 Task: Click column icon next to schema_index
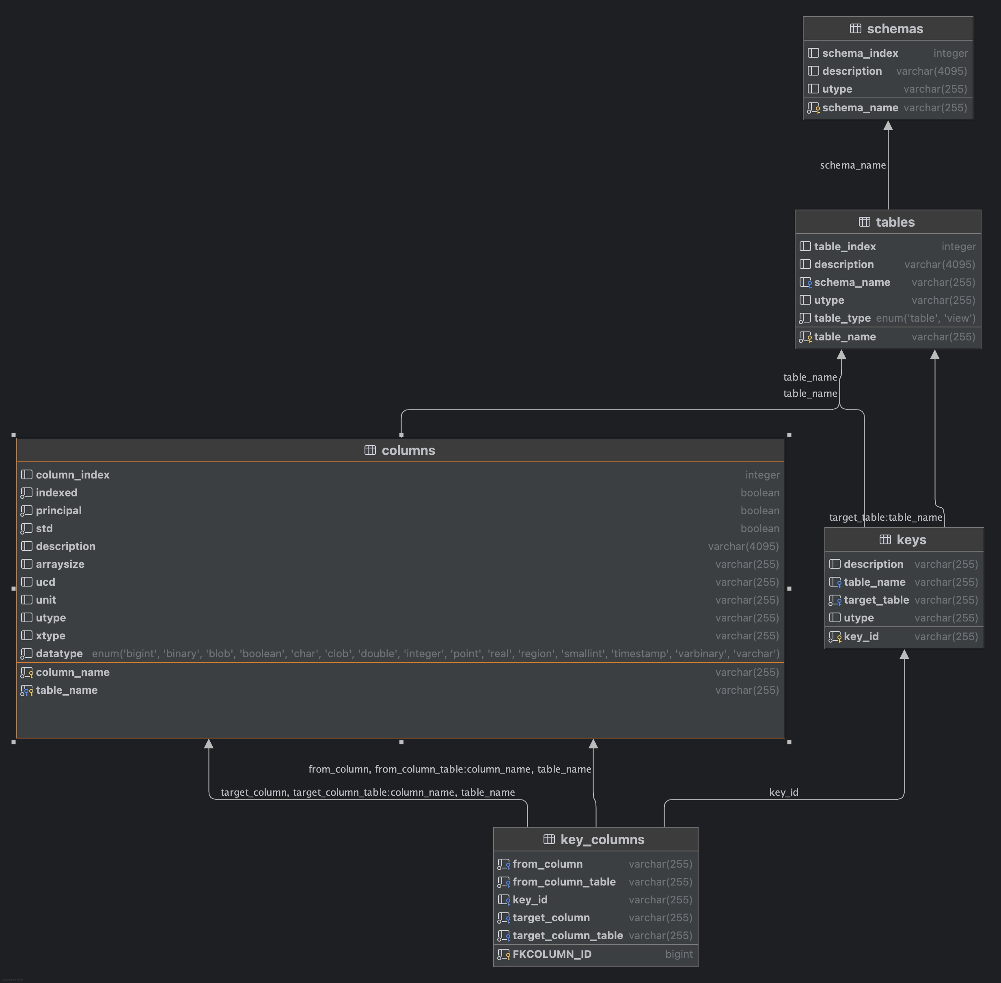tap(813, 53)
